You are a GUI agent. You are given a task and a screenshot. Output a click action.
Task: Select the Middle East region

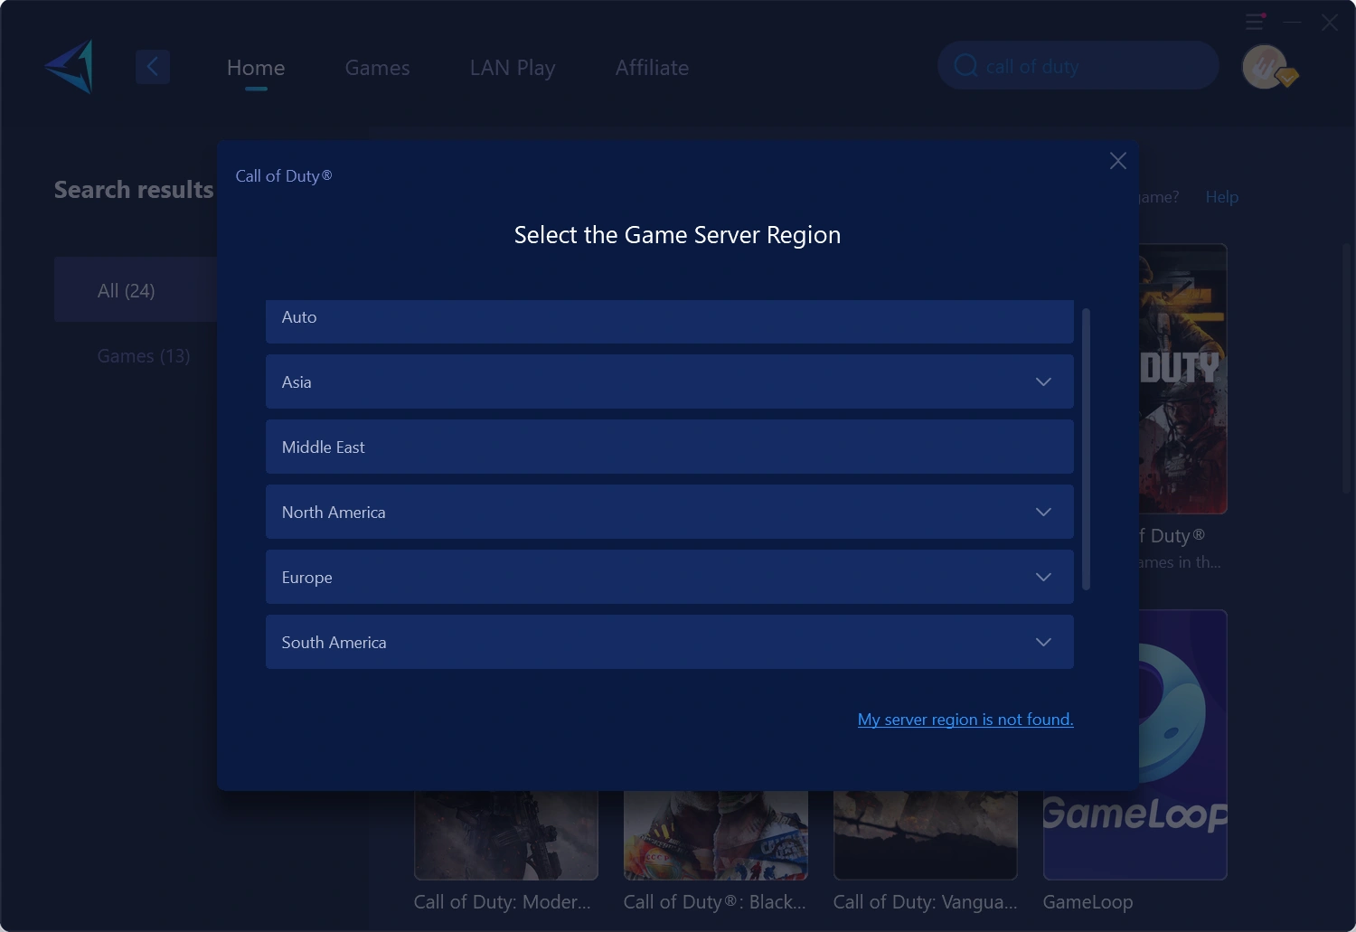point(670,447)
